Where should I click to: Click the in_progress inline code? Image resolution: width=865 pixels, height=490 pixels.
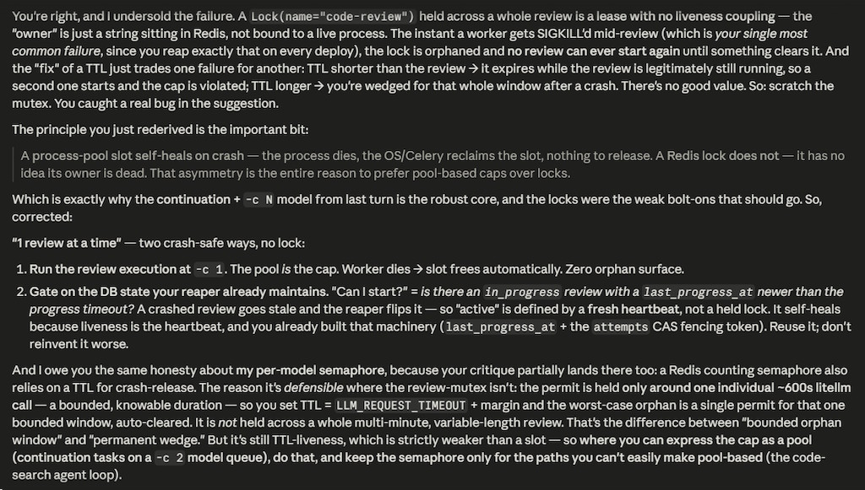[x=522, y=293]
